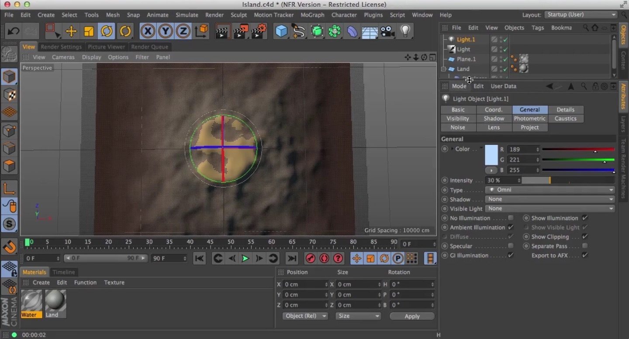The image size is (629, 339).
Task: Switch to the Picture Viewer tab
Action: click(x=106, y=47)
